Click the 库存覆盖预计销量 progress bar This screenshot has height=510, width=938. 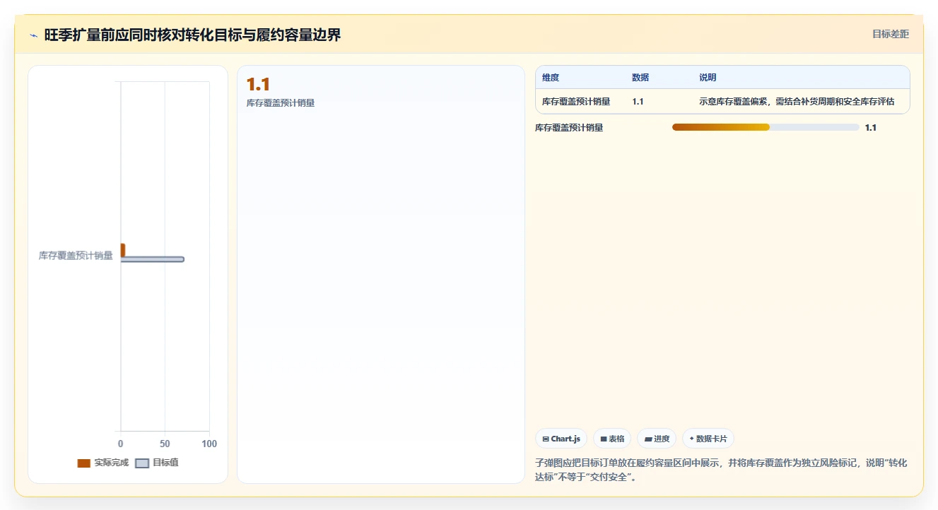766,127
